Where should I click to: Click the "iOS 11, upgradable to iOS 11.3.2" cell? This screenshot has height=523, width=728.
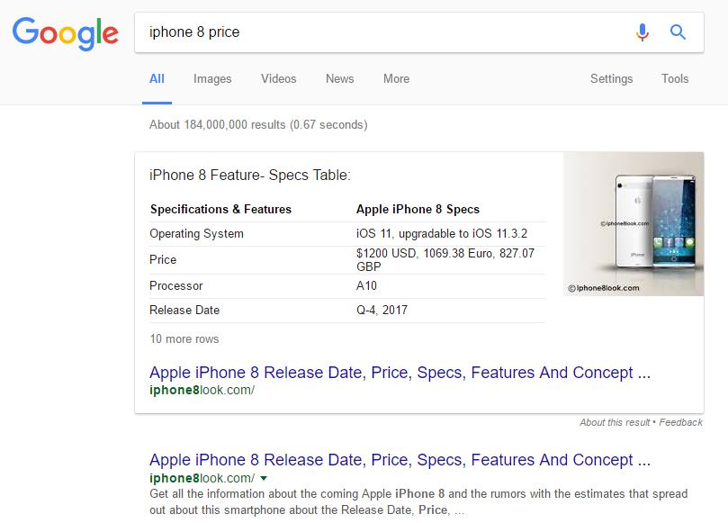point(442,234)
